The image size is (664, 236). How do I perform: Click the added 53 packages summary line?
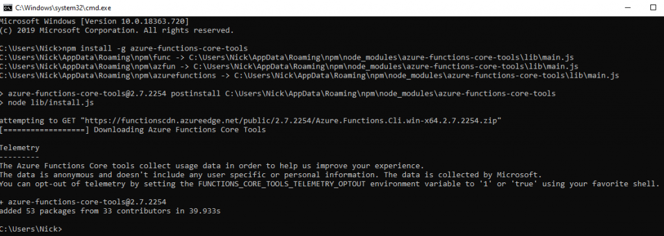[110, 211]
